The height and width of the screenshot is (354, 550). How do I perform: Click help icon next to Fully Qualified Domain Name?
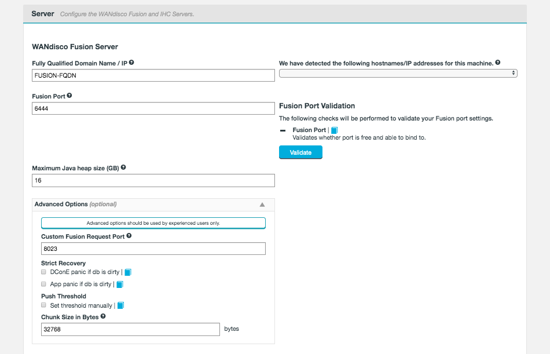pyautogui.click(x=132, y=63)
